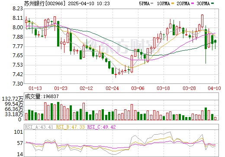Screen dimensions: 225x157
Task: Click the 7.88 price axis label
Action: [18, 37]
